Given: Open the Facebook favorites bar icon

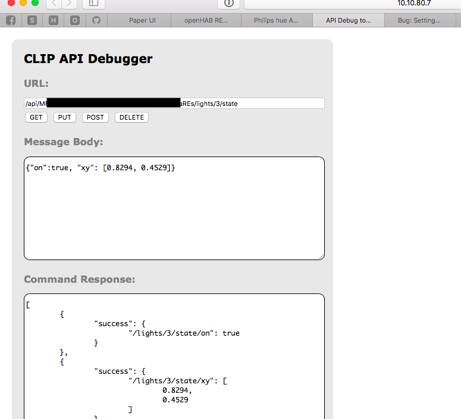Looking at the screenshot, I should (11, 20).
